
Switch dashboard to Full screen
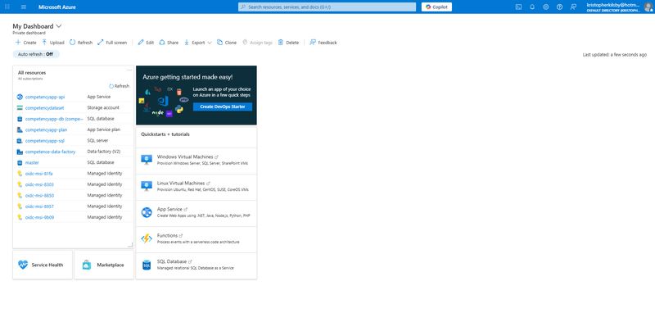[112, 43]
